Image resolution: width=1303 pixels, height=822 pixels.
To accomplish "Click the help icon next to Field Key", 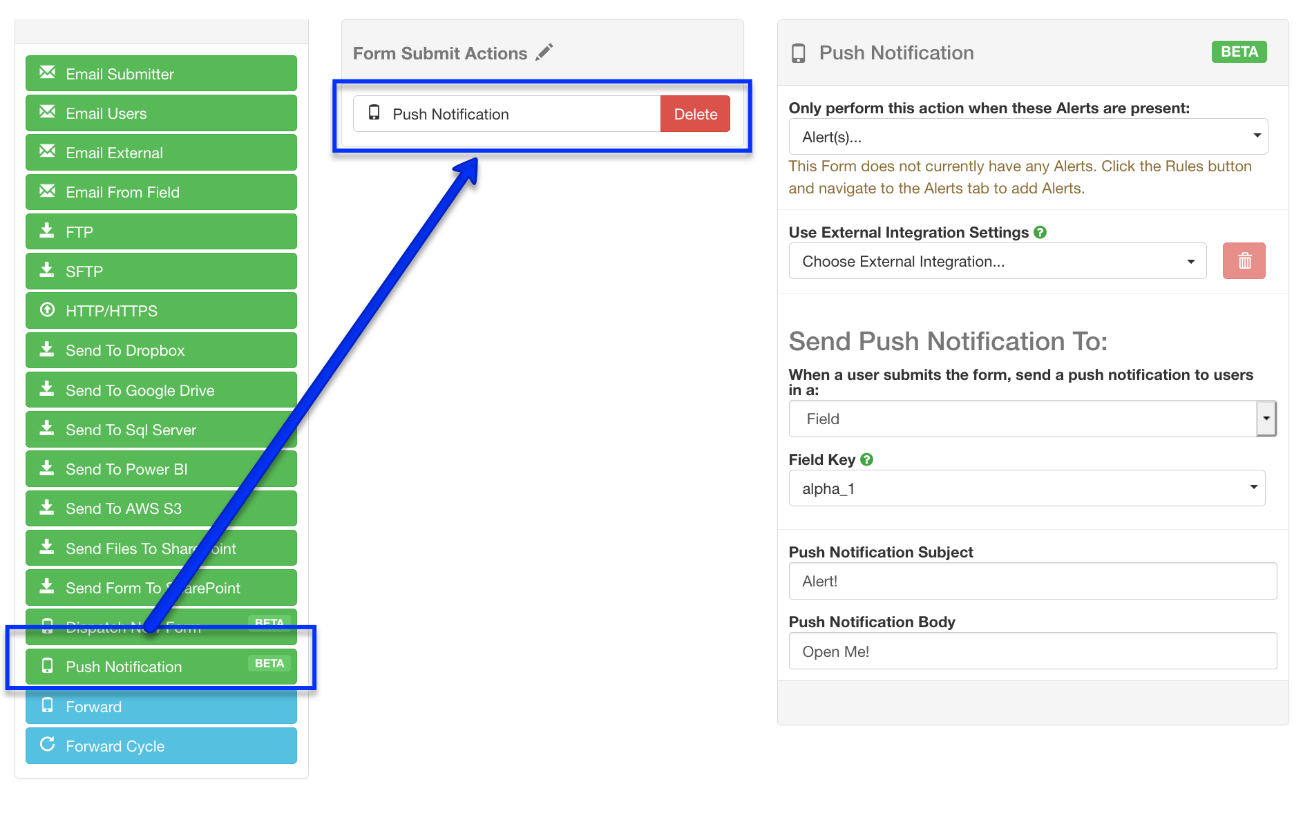I will coord(868,459).
